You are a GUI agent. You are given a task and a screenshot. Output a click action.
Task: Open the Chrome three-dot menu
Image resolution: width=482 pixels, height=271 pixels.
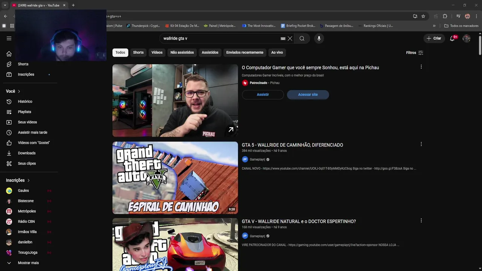click(x=476, y=16)
